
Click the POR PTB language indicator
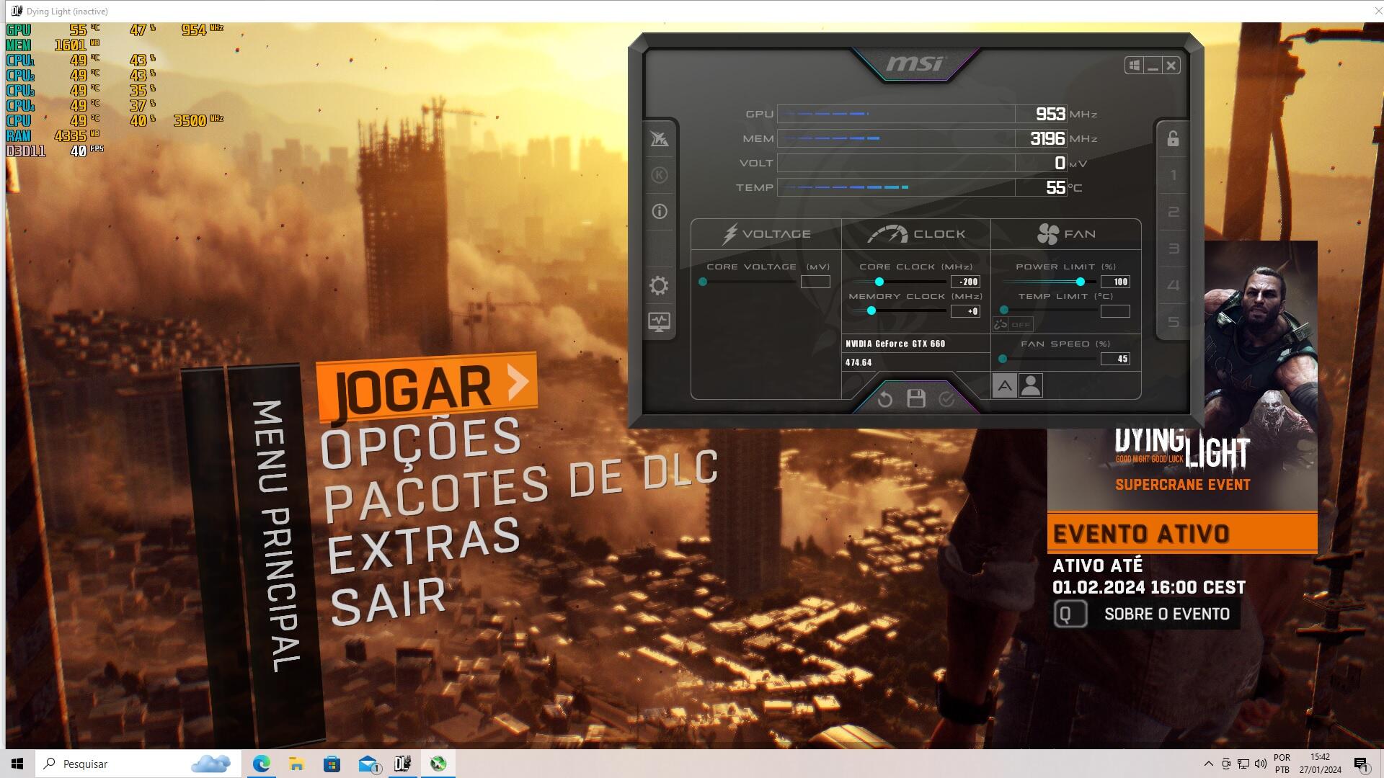[1282, 764]
